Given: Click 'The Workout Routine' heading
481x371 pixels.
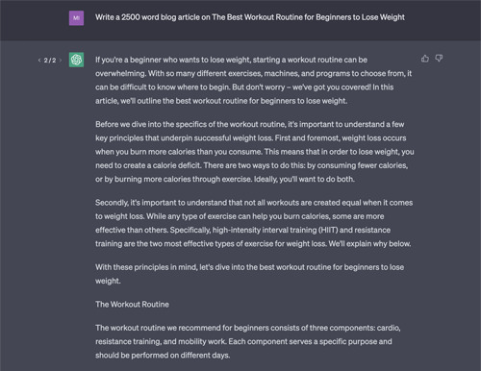Looking at the screenshot, I should pos(132,305).
